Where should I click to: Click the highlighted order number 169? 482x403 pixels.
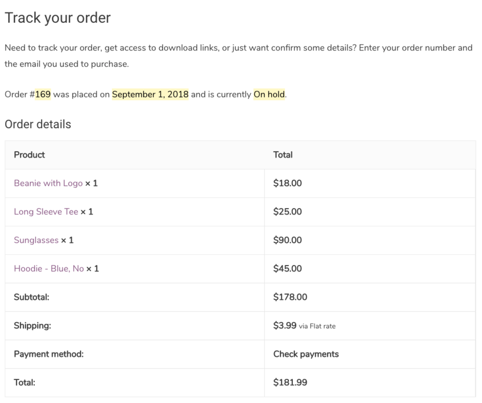coord(43,95)
